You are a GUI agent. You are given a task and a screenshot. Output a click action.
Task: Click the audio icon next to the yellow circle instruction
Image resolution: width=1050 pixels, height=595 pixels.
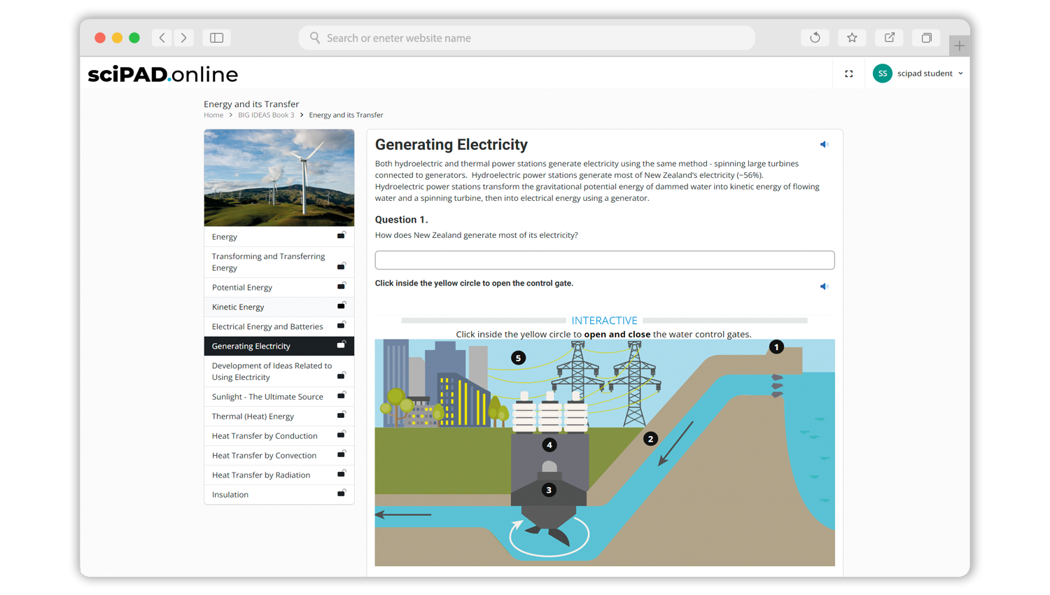click(824, 286)
